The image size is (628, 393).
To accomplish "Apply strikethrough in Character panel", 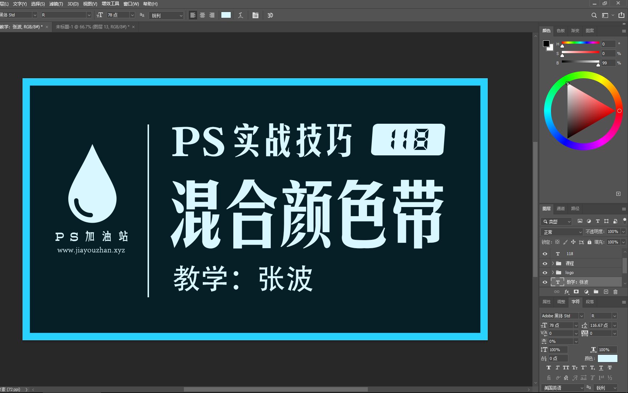I will pyautogui.click(x=610, y=368).
